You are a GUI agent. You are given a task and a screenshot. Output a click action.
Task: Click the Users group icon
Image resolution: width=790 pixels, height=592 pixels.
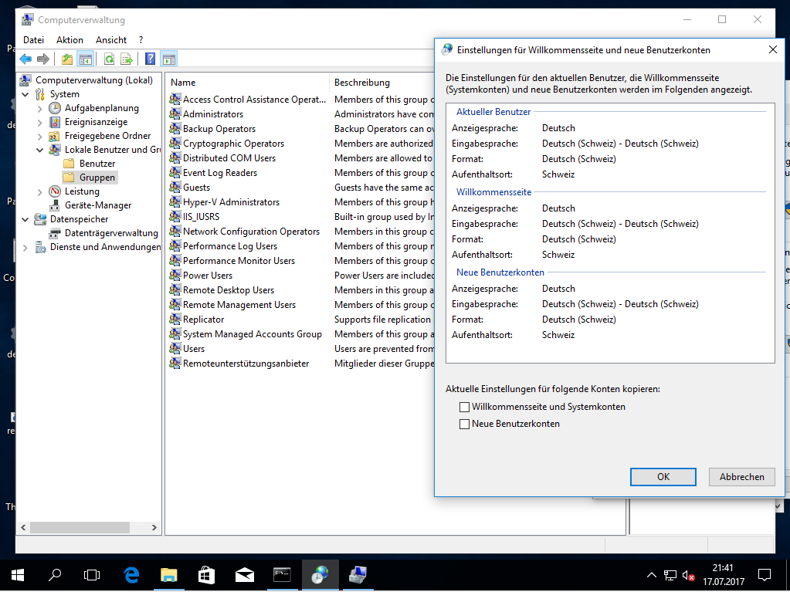click(x=175, y=348)
